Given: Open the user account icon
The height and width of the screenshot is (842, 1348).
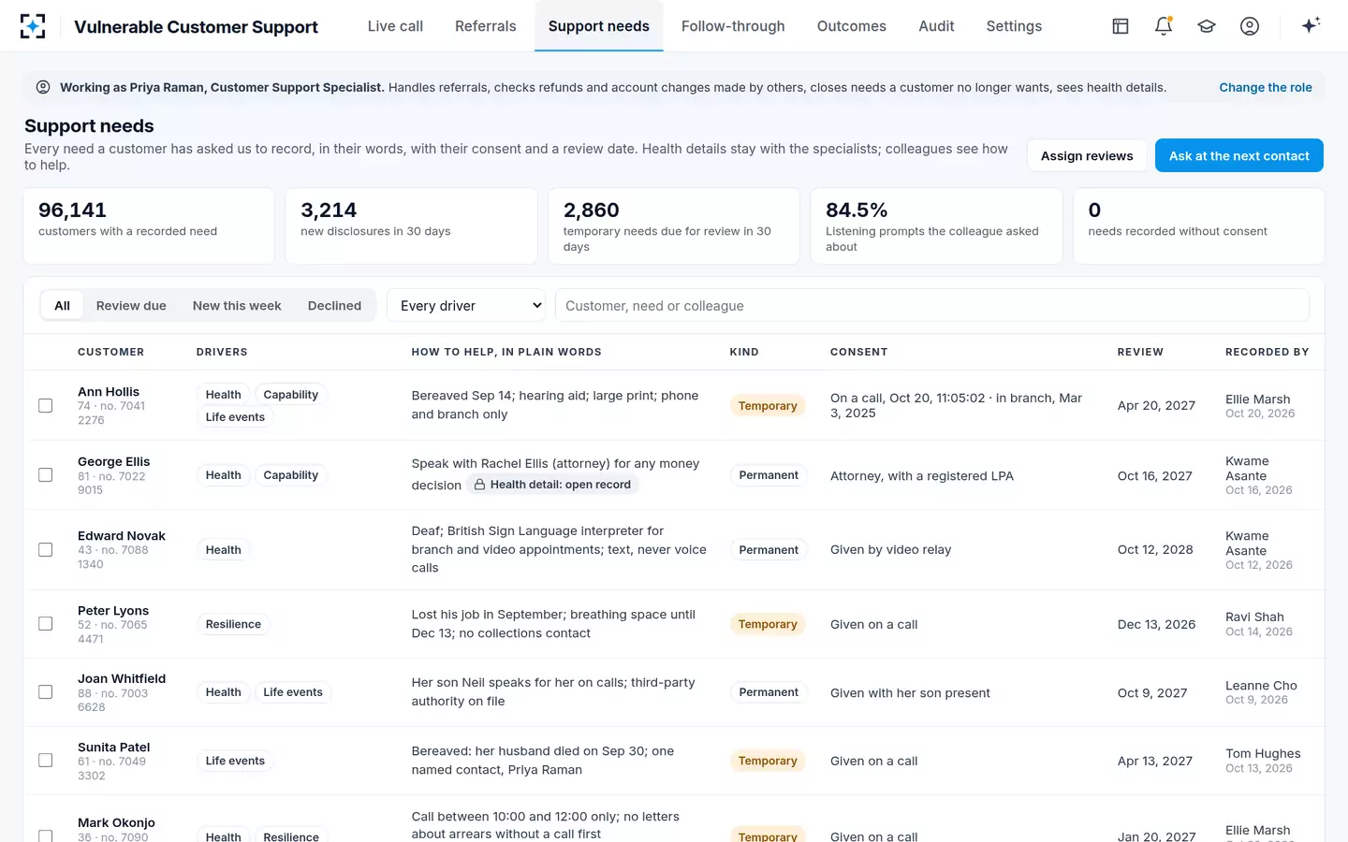Looking at the screenshot, I should (x=1250, y=26).
